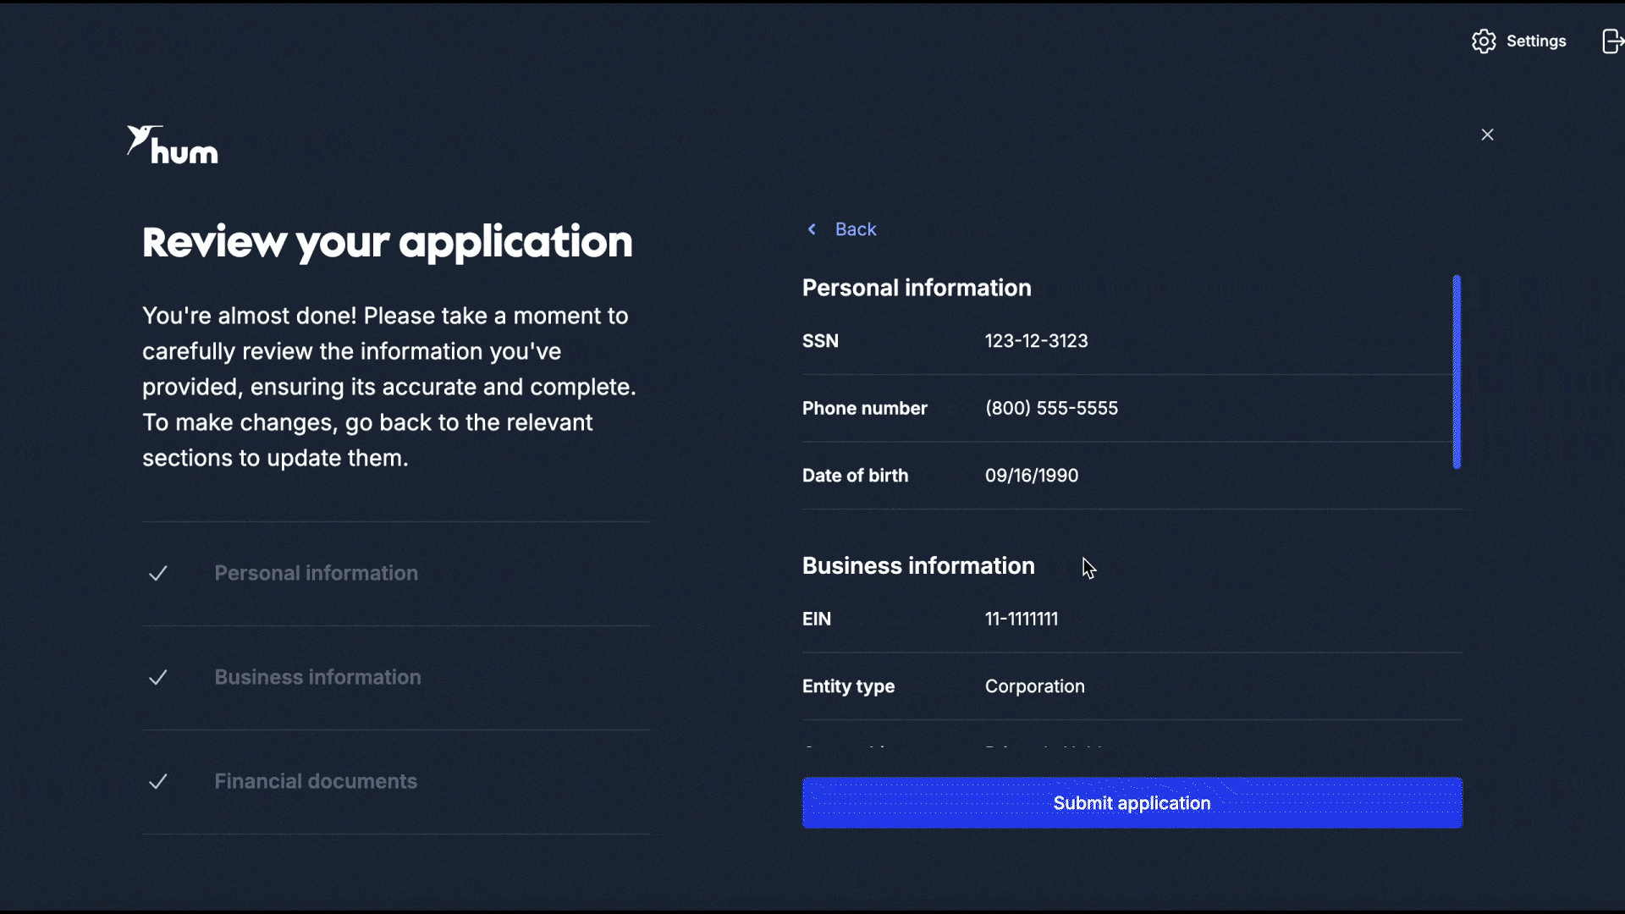The width and height of the screenshot is (1625, 914).
Task: Click the checkmark beside Financial documents step
Action: [x=158, y=782]
